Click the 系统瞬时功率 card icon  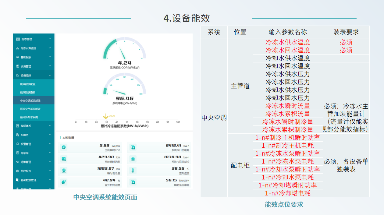64,159
